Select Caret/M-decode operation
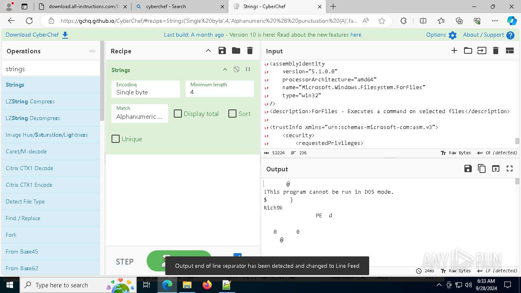Viewport: 521px width, 293px height. pos(51,151)
